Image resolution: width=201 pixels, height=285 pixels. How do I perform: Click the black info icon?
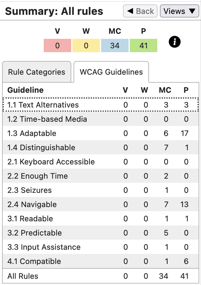coord(175,42)
